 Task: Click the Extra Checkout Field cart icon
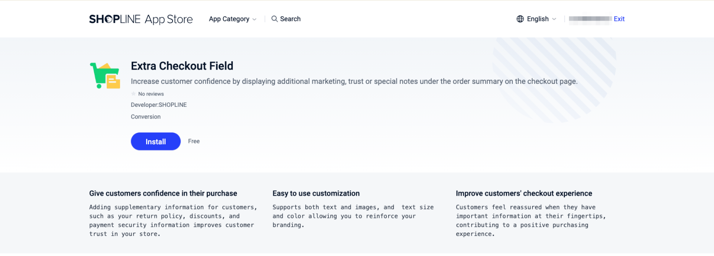(105, 75)
